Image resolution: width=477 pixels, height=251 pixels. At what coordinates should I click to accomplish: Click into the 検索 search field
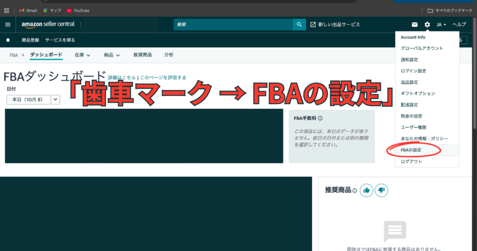pyautogui.click(x=233, y=25)
